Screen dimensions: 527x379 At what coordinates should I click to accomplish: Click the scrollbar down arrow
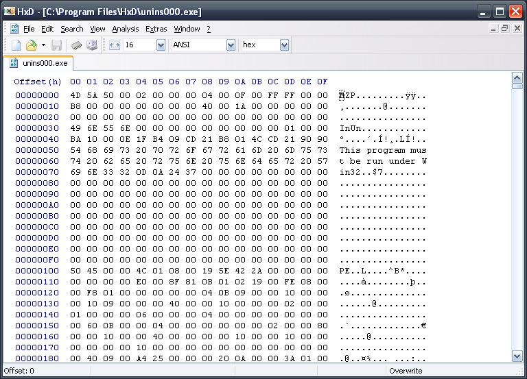[517, 356]
